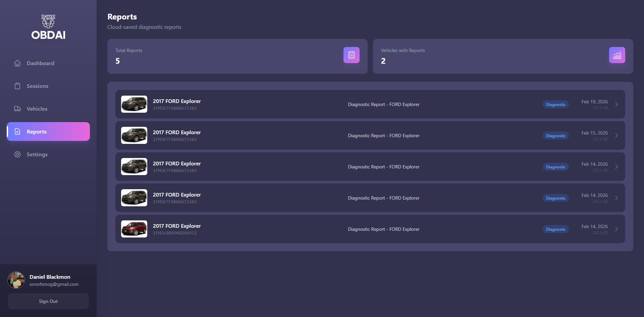Click the Diagnostic badge on 236.2 KB report

point(556,198)
